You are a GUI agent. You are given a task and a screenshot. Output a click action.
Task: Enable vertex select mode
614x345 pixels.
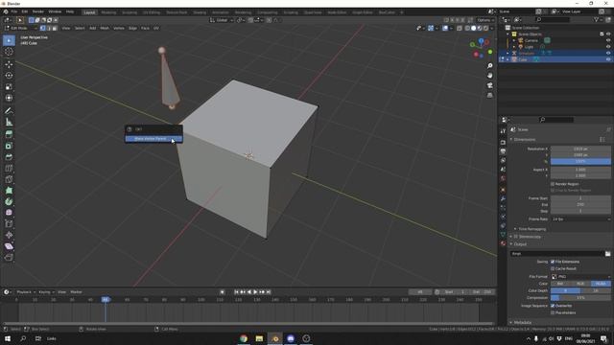pos(42,28)
